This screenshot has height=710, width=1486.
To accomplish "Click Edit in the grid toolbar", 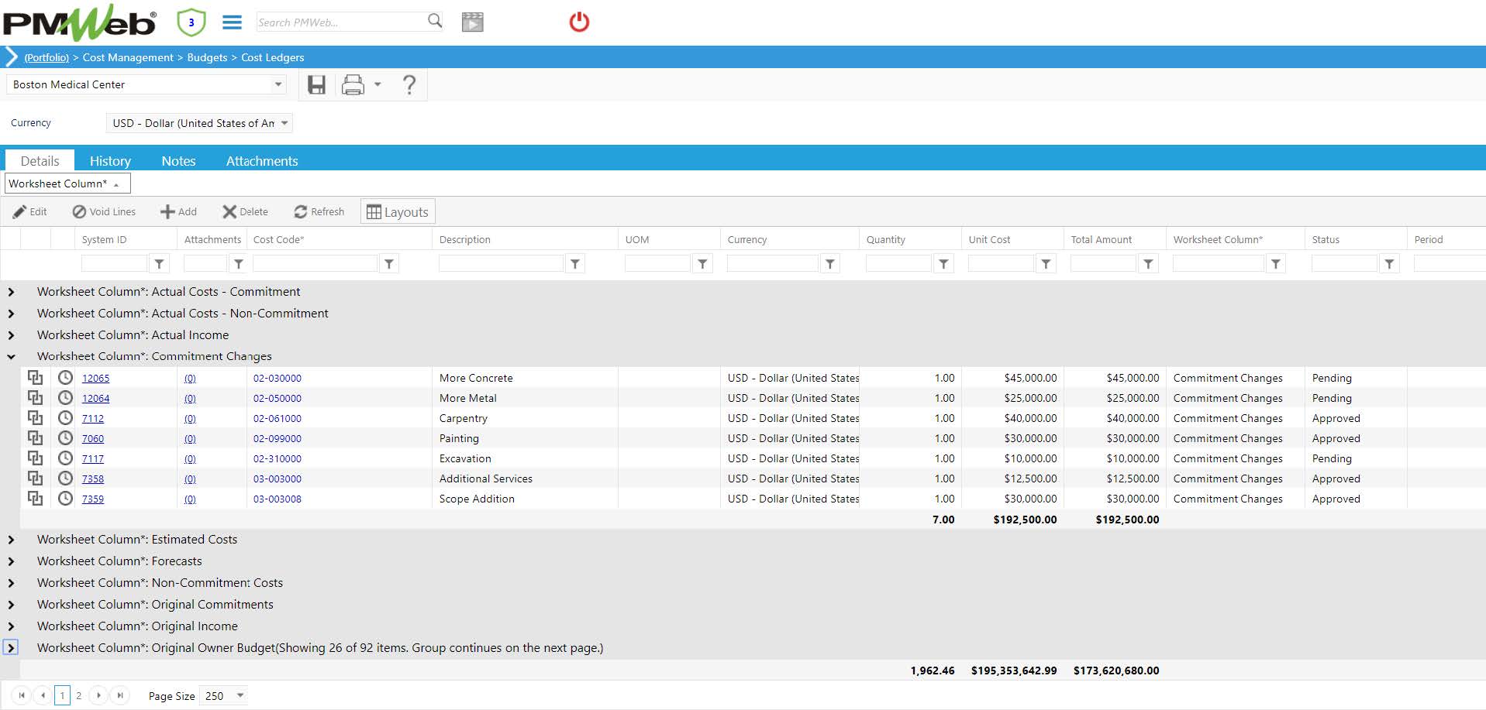I will [30, 211].
